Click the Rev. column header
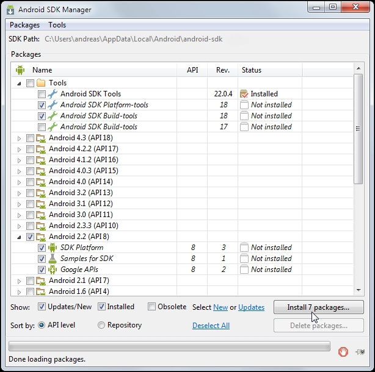The width and height of the screenshot is (375, 372). 223,70
